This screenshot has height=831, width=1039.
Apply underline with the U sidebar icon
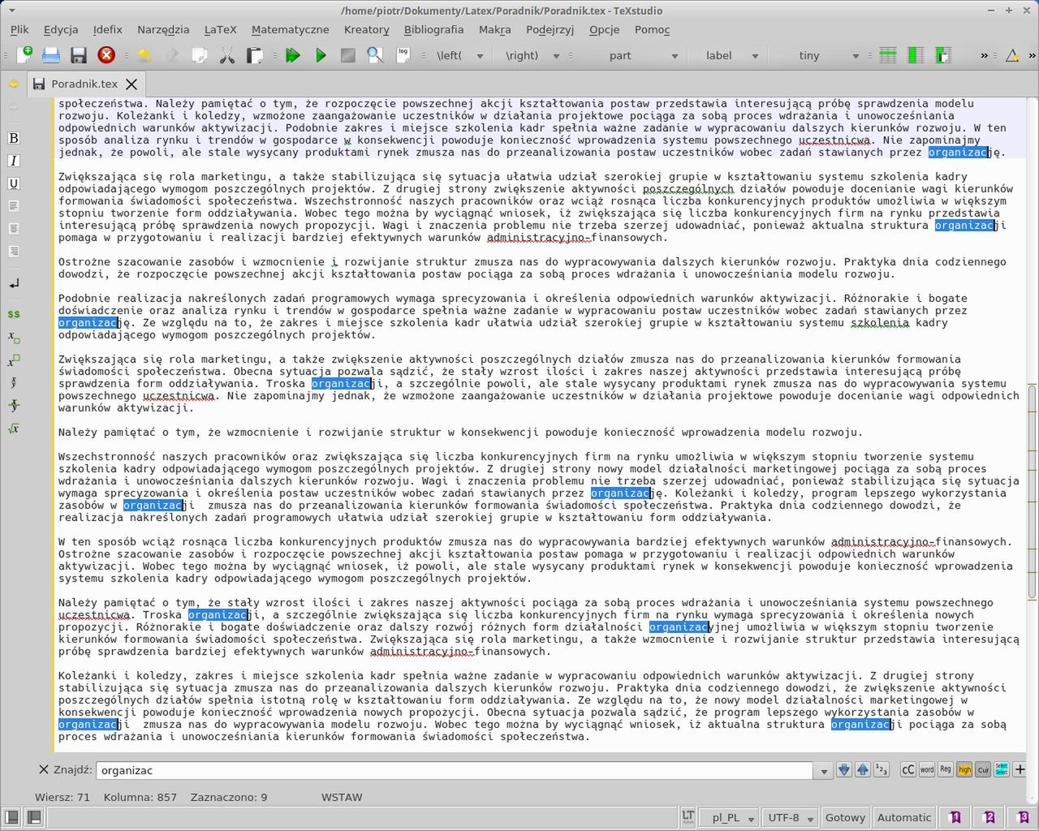coord(13,183)
